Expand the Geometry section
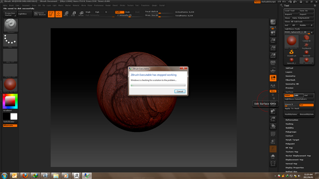The width and height of the screenshot is (319, 179). pos(290,76)
